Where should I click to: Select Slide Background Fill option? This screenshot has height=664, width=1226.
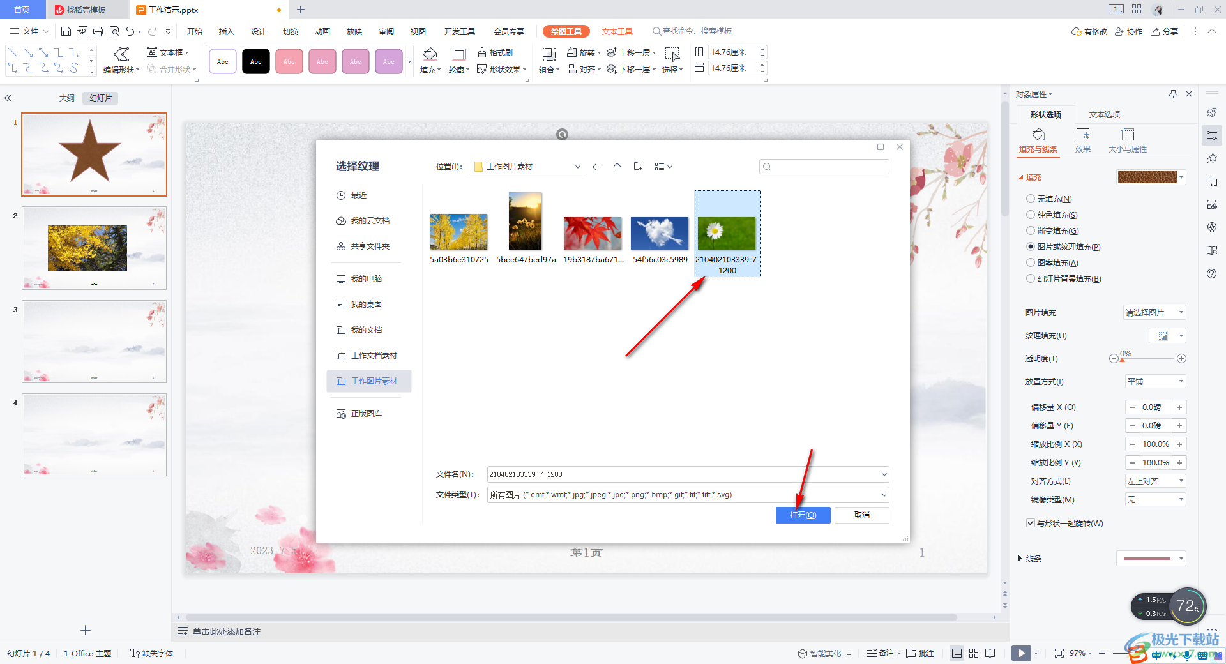(x=1030, y=278)
